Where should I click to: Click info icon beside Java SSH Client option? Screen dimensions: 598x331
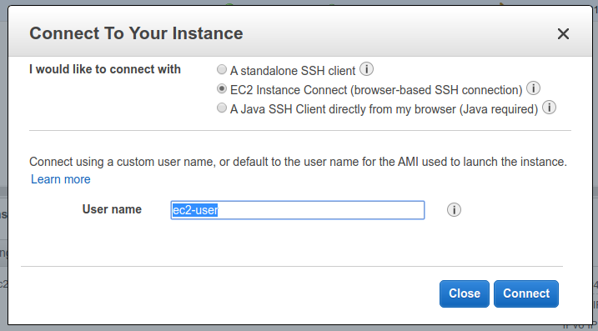click(549, 108)
